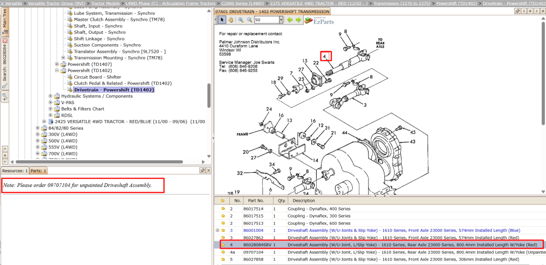Open Translator Assembly - Synchro [9L7520 - ]
The width and height of the screenshot is (546, 265).
[x=120, y=51]
